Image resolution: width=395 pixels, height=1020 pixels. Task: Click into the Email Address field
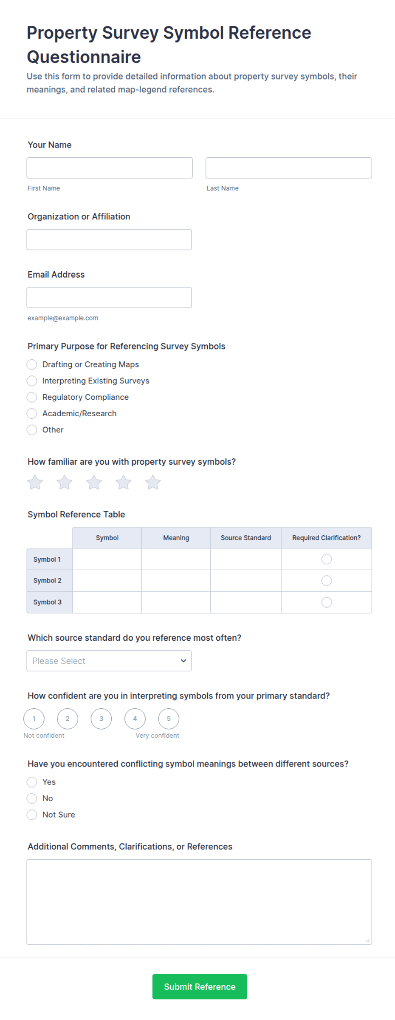point(109,298)
